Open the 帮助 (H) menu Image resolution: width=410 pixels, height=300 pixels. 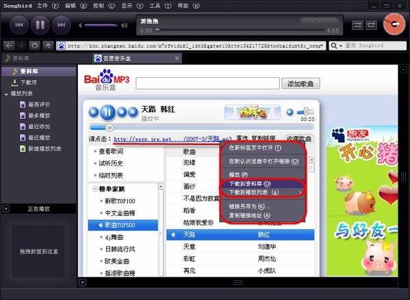coord(188,5)
